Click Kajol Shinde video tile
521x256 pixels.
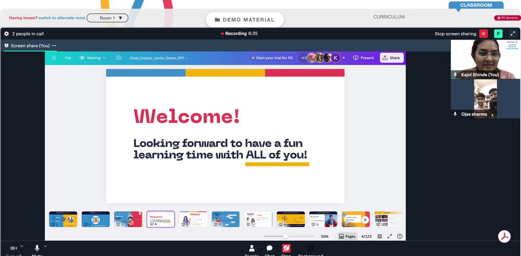pos(486,59)
